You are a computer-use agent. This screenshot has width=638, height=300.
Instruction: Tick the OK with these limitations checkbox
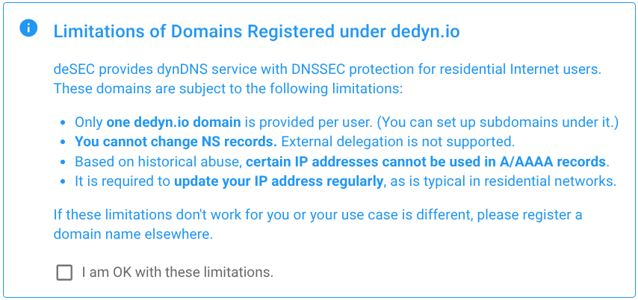(x=64, y=272)
